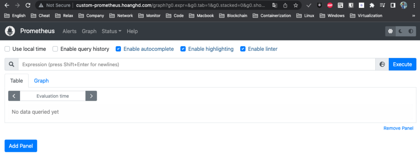Open the Containerization bookmarks folder

[272, 16]
